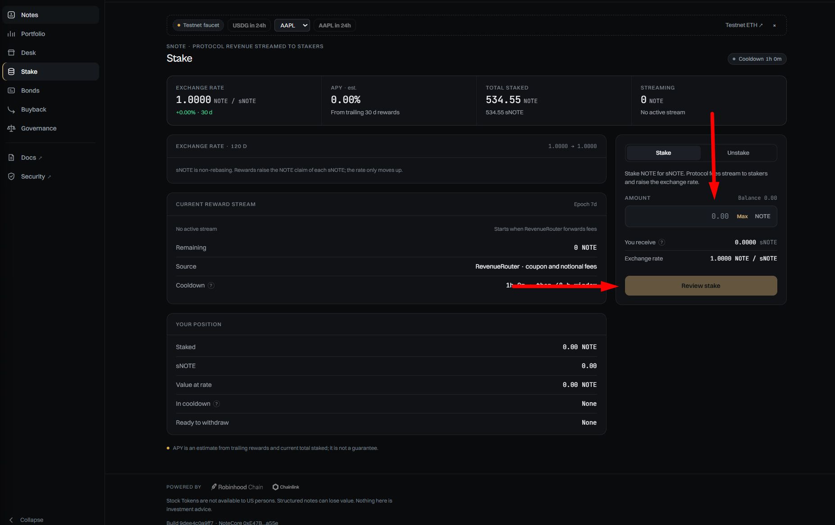Show the Cooldown help icon in reward stream

coord(211,285)
